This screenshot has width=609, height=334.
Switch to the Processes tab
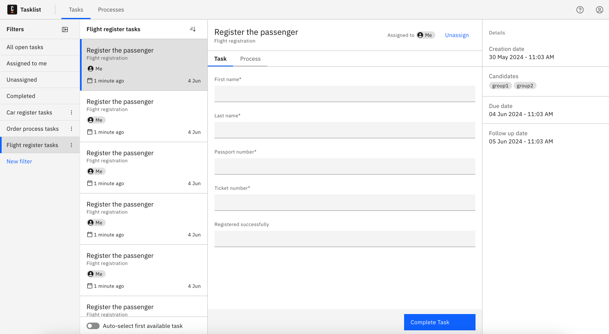click(111, 9)
